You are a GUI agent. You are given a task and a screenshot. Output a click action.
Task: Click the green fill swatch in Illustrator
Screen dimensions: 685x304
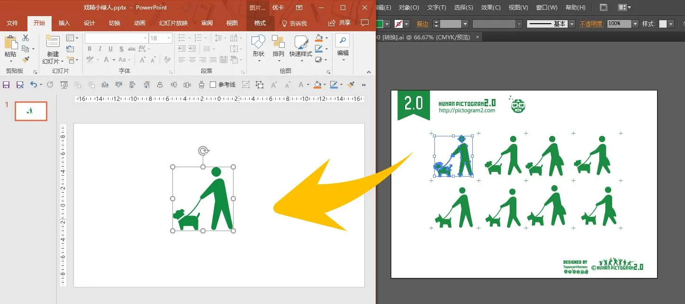[380, 24]
